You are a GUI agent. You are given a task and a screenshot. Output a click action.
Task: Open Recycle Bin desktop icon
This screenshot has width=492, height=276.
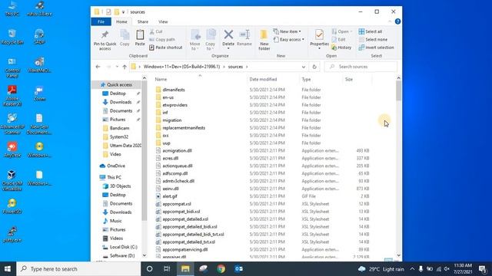point(12,37)
